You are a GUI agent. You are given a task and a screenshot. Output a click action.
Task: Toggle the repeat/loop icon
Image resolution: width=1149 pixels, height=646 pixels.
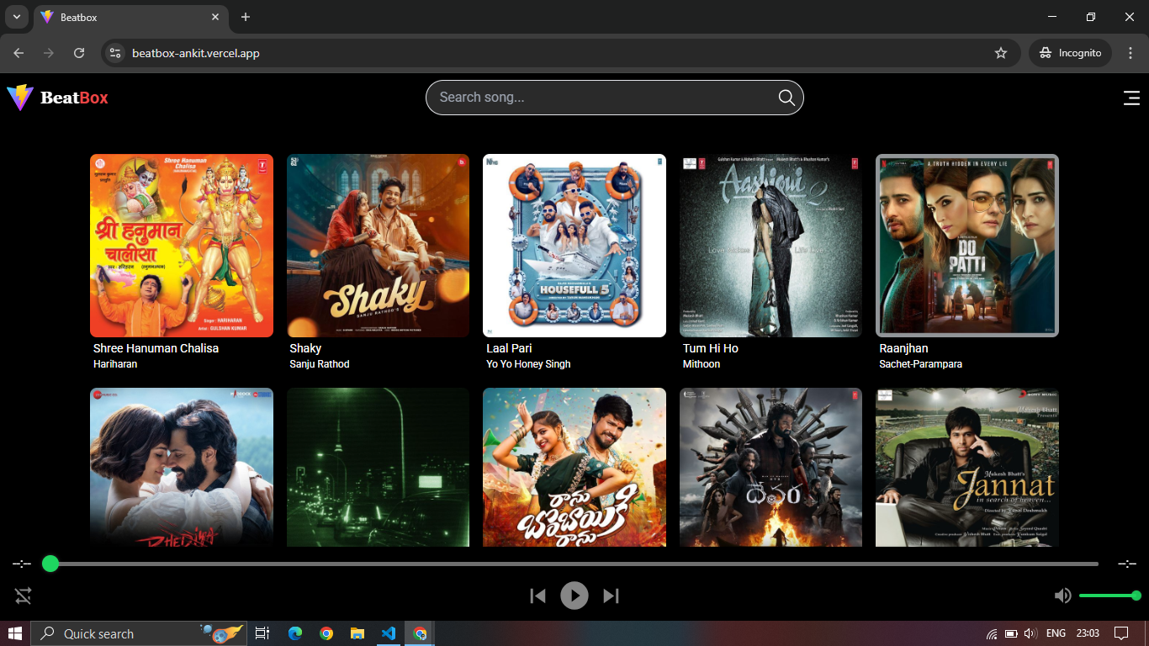23,596
